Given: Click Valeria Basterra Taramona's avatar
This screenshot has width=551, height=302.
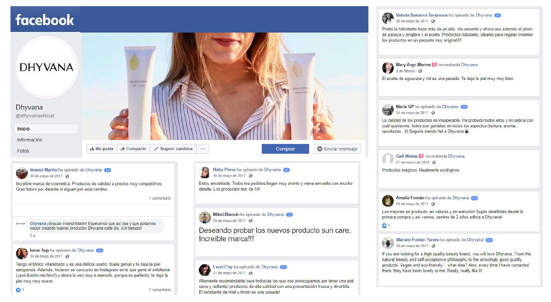Looking at the screenshot, I should (x=388, y=18).
